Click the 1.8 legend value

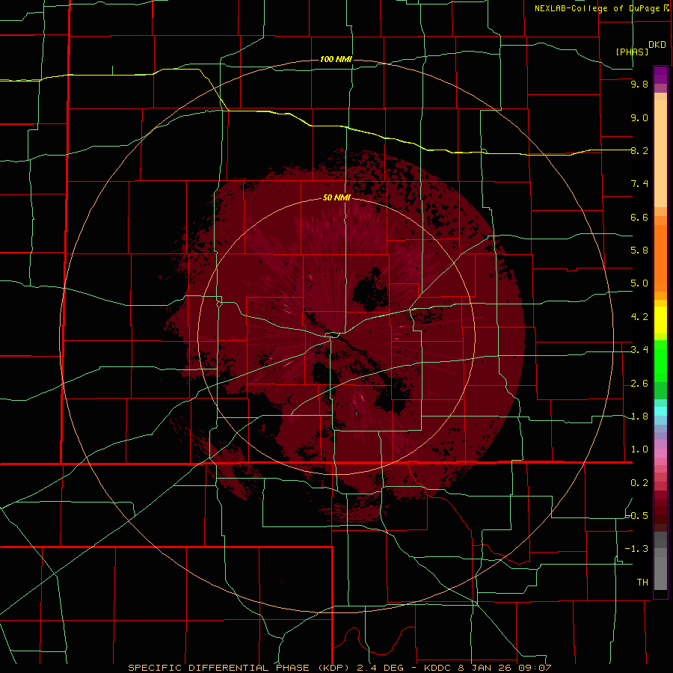pos(639,417)
